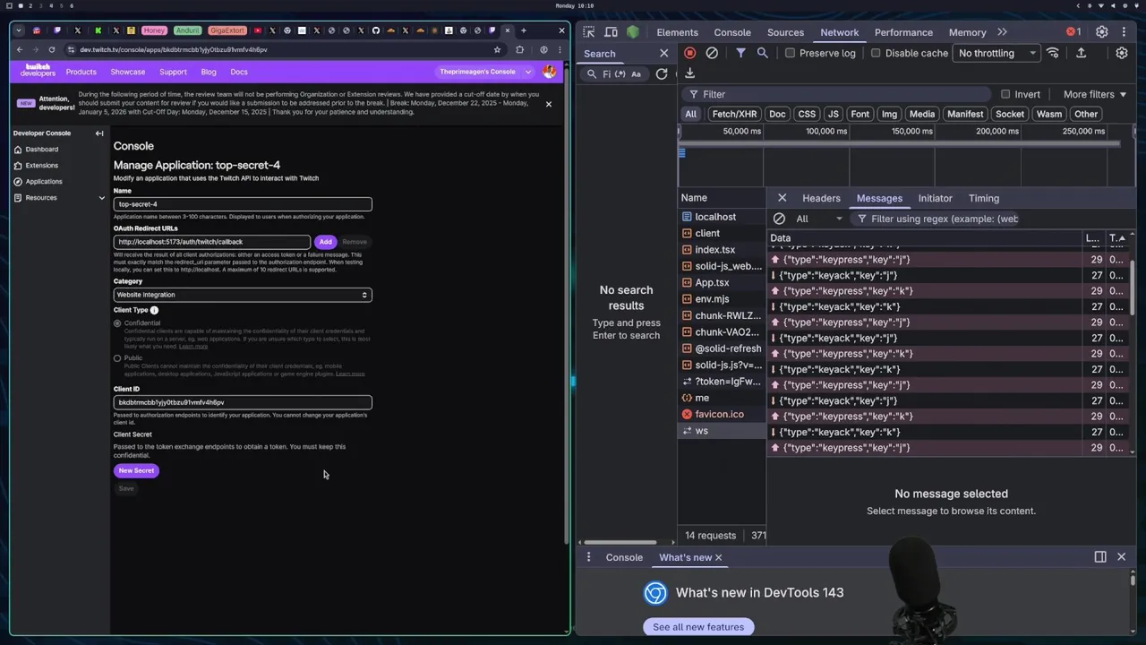The width and height of the screenshot is (1146, 645).
Task: Click See all new features
Action: (x=698, y=627)
